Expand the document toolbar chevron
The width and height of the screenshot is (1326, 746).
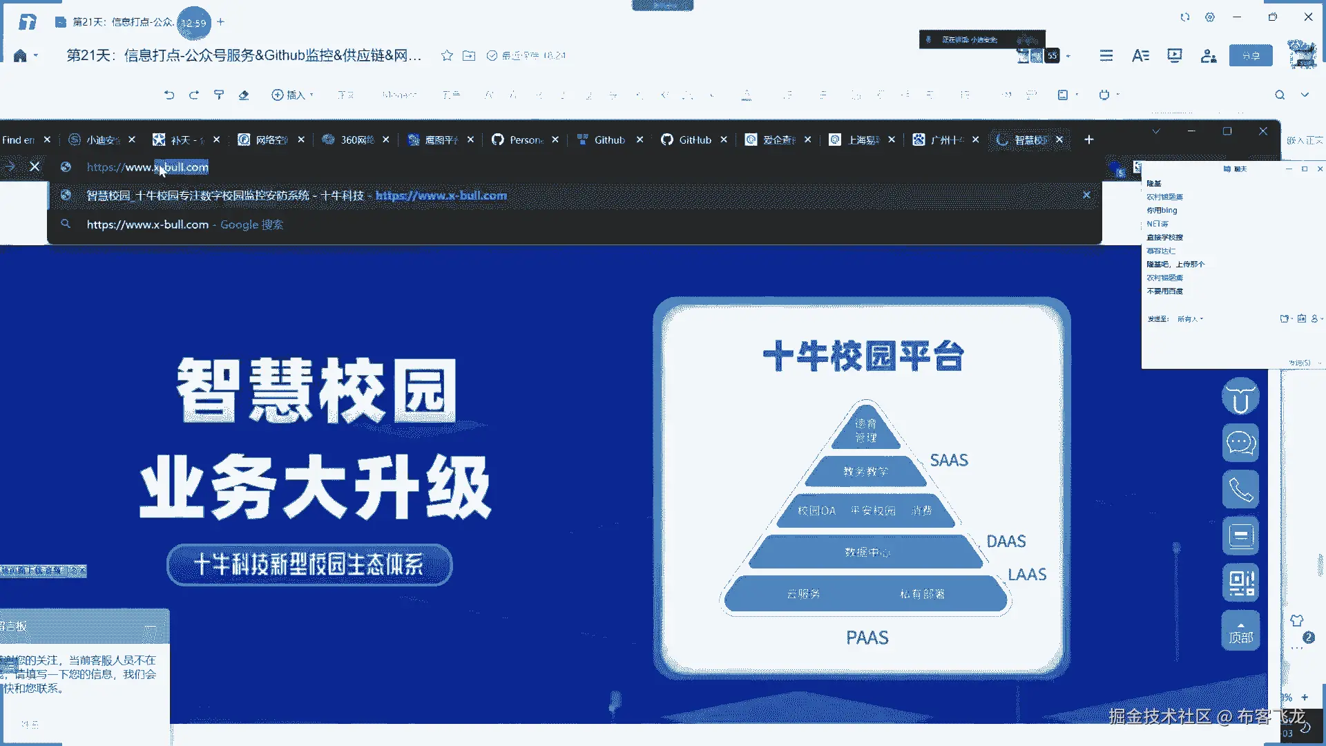coord(1305,95)
